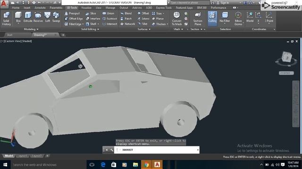Viewport: 302px width, 169px height.
Task: Use the Presspull tool
Action: (x=72, y=14)
